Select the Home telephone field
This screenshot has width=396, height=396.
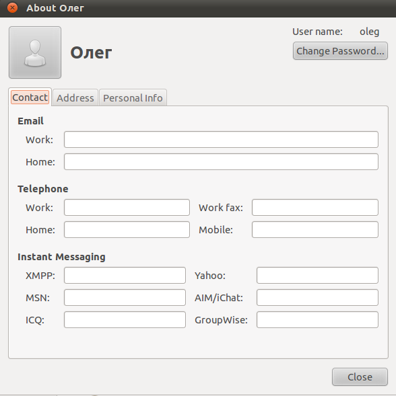coord(127,229)
